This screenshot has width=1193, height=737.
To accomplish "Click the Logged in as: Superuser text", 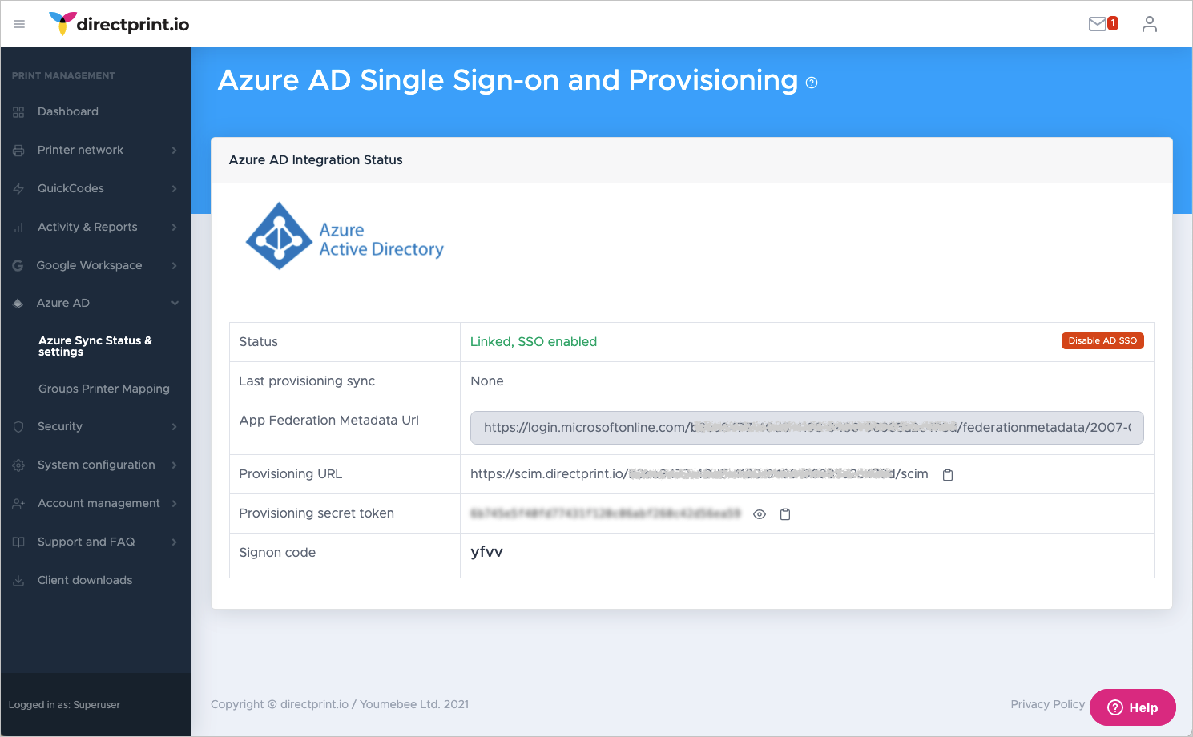I will pyautogui.click(x=64, y=705).
